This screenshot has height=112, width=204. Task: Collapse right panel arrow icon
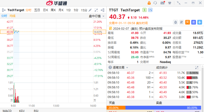[x=103, y=10]
